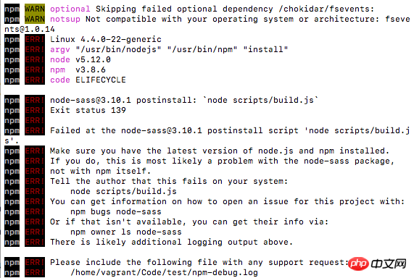Click the 'npm owner ls node-sass' command
The image size is (414, 278).
(x=126, y=232)
